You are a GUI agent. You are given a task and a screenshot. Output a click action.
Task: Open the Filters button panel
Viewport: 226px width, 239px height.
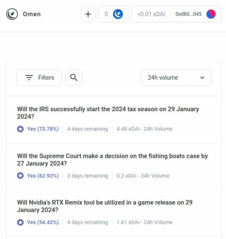coord(39,78)
